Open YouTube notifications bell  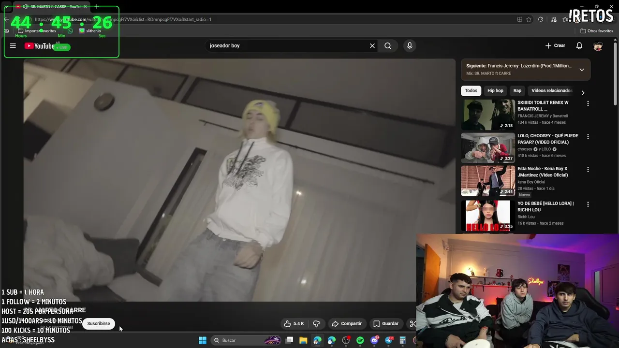point(579,46)
